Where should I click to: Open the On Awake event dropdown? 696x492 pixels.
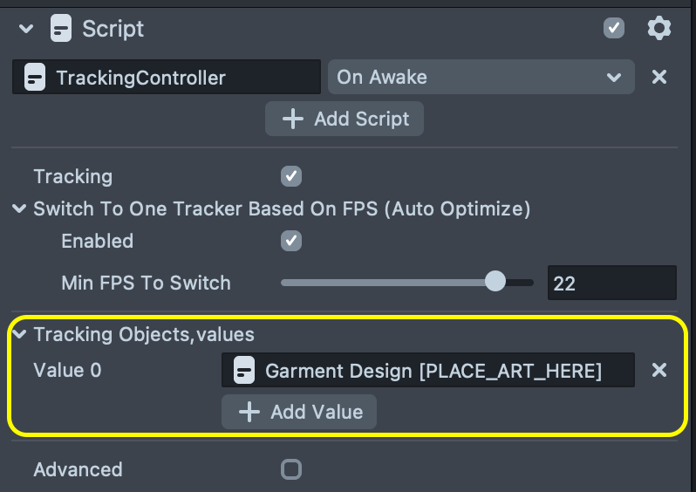pos(480,77)
